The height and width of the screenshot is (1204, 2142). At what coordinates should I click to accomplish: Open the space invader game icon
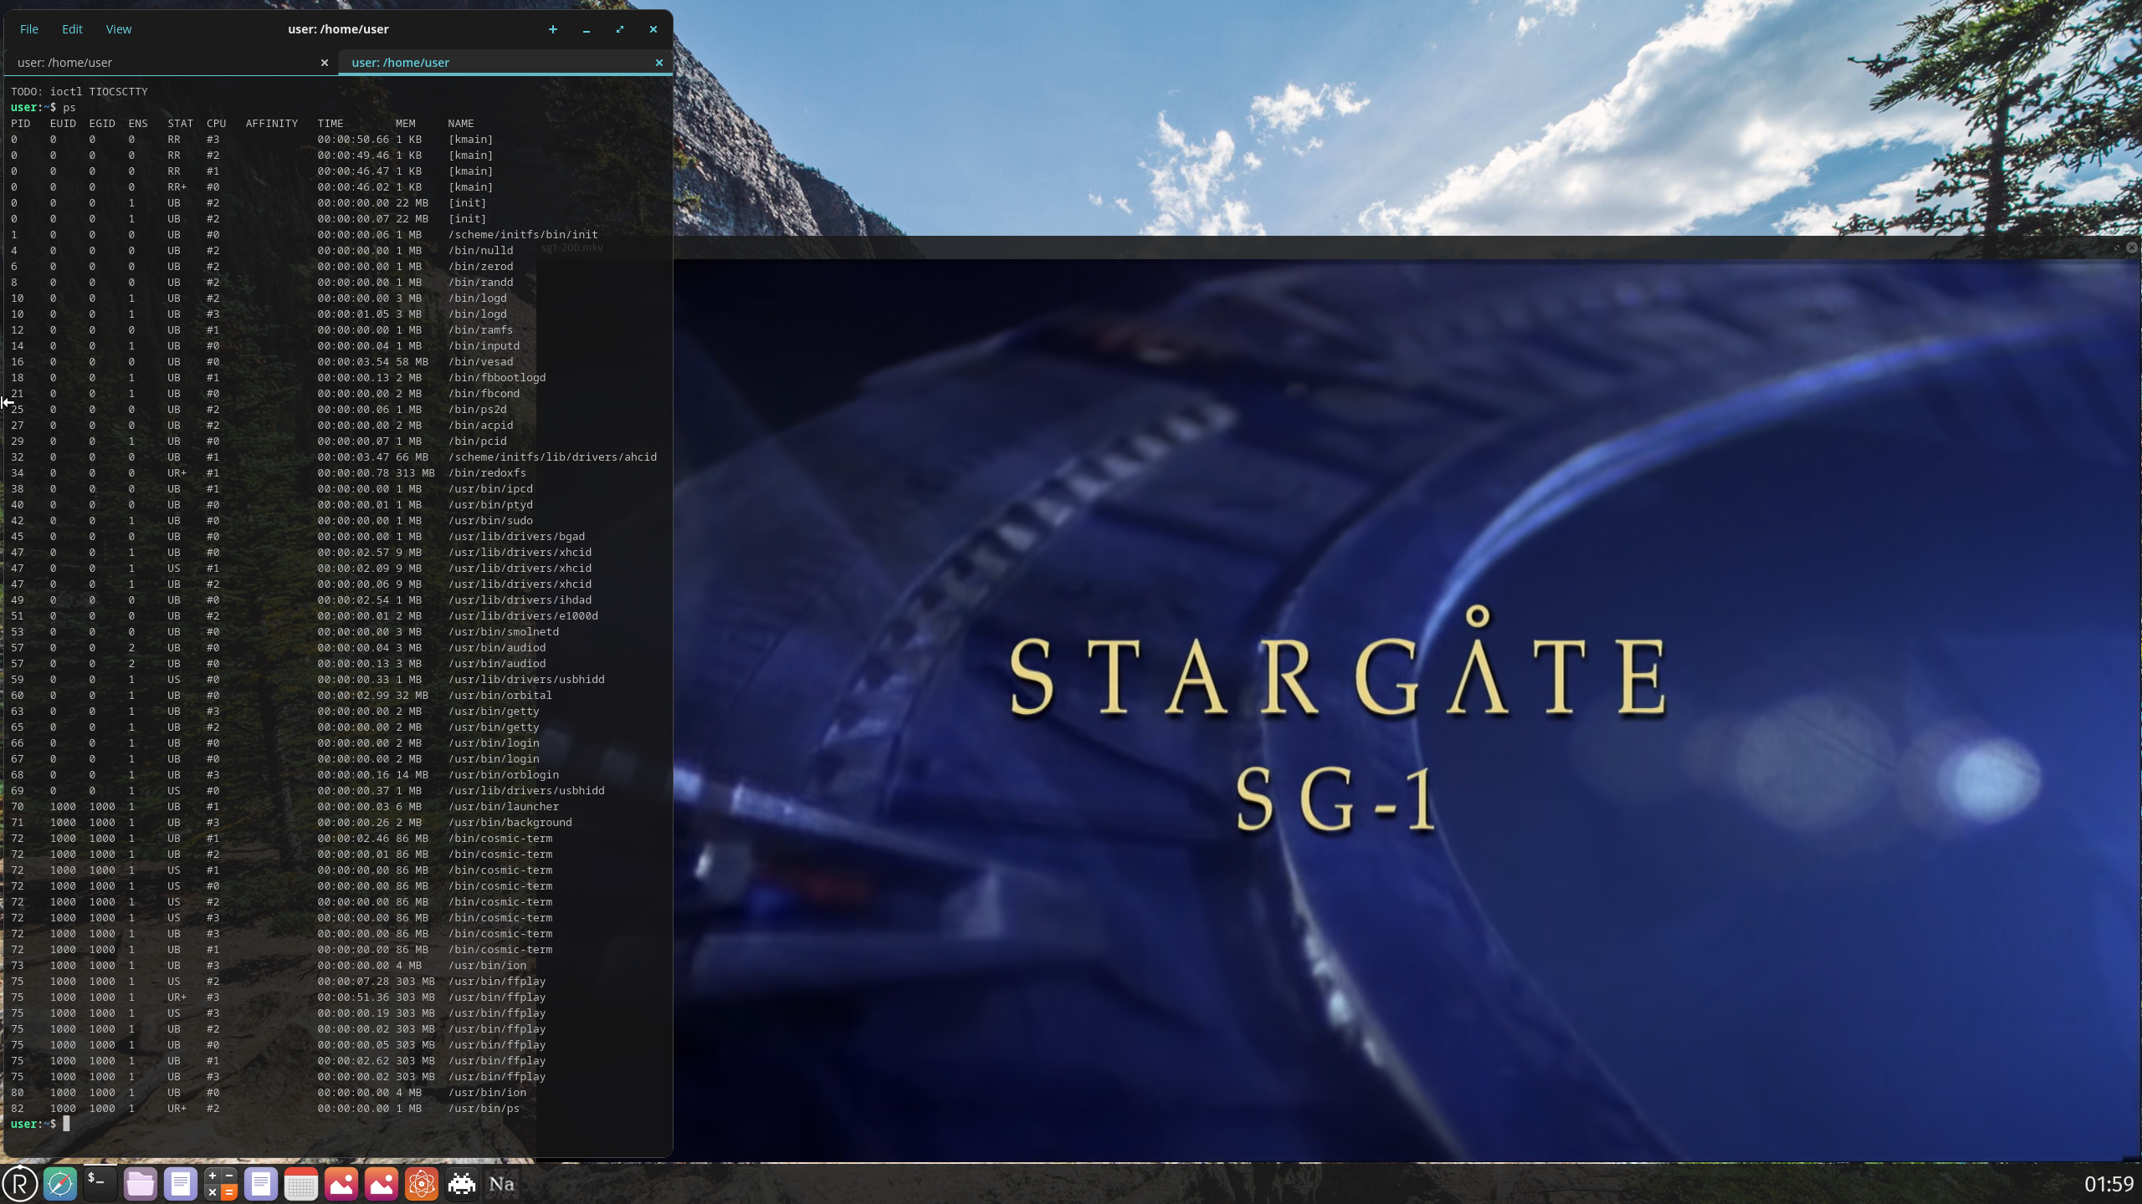click(462, 1183)
